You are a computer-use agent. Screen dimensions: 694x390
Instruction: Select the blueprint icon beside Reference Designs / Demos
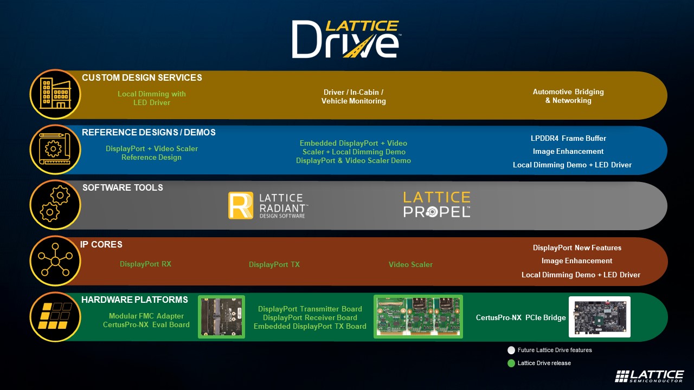[x=55, y=150]
